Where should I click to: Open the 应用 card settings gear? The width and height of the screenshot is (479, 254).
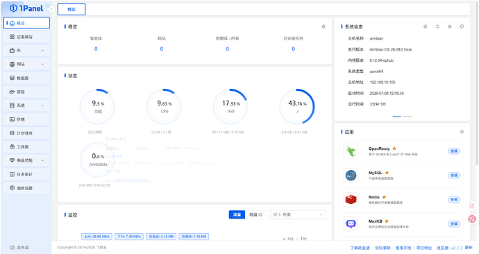[462, 132]
